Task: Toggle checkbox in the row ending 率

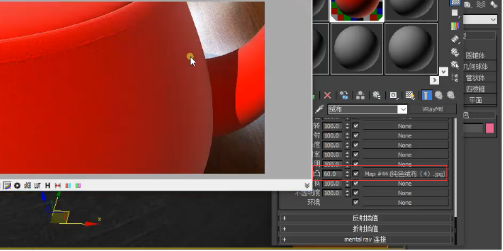Action: 355,155
